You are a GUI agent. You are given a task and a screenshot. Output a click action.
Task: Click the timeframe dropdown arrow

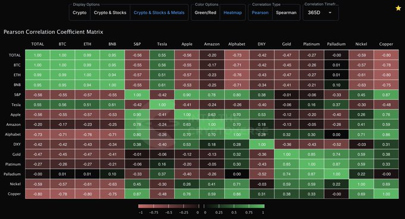(330, 12)
